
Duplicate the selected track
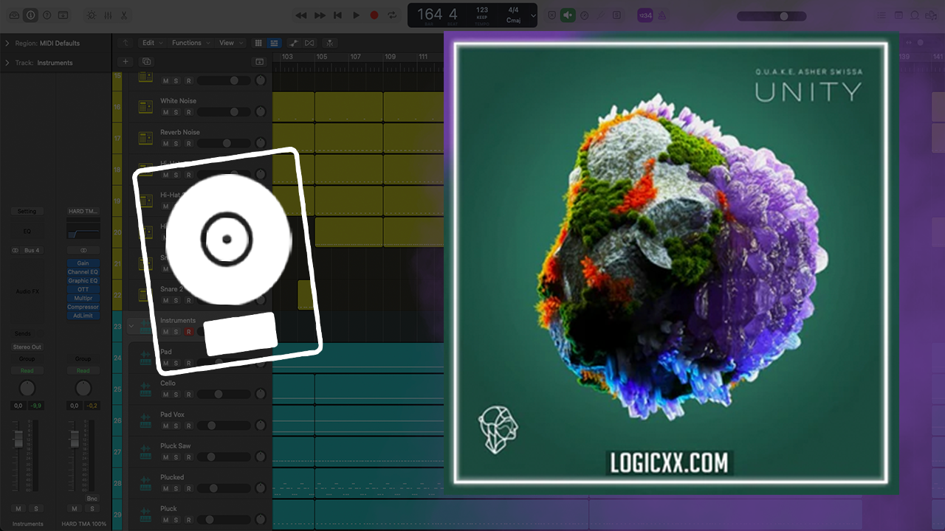[146, 62]
